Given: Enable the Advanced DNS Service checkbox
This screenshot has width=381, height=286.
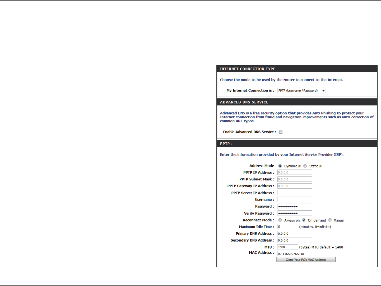Looking at the screenshot, I should point(280,132).
